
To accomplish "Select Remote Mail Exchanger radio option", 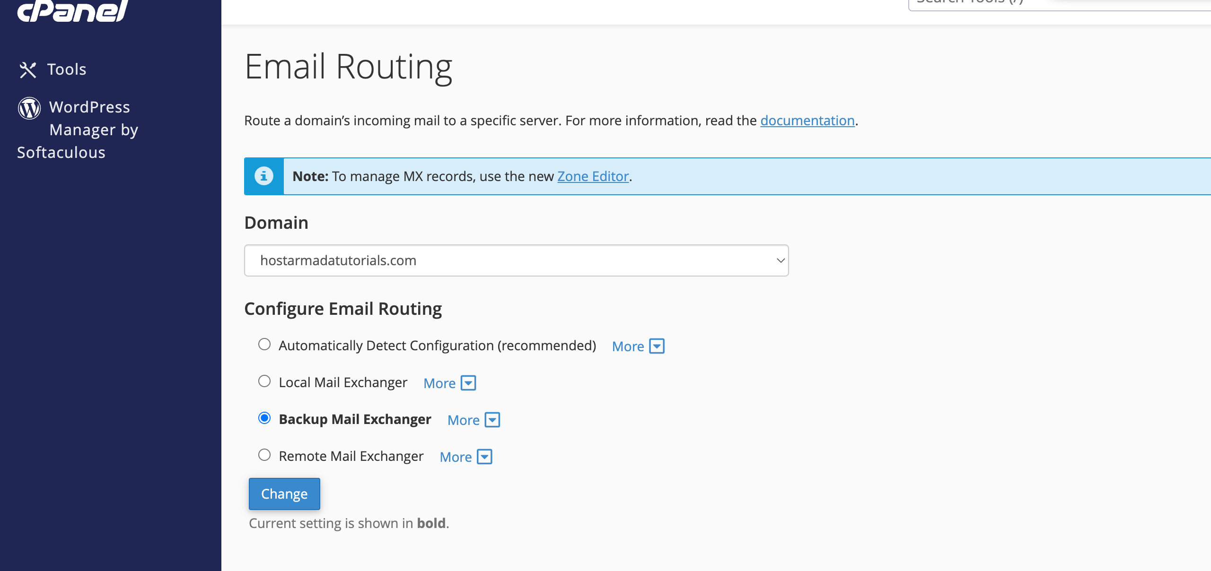I will point(264,455).
